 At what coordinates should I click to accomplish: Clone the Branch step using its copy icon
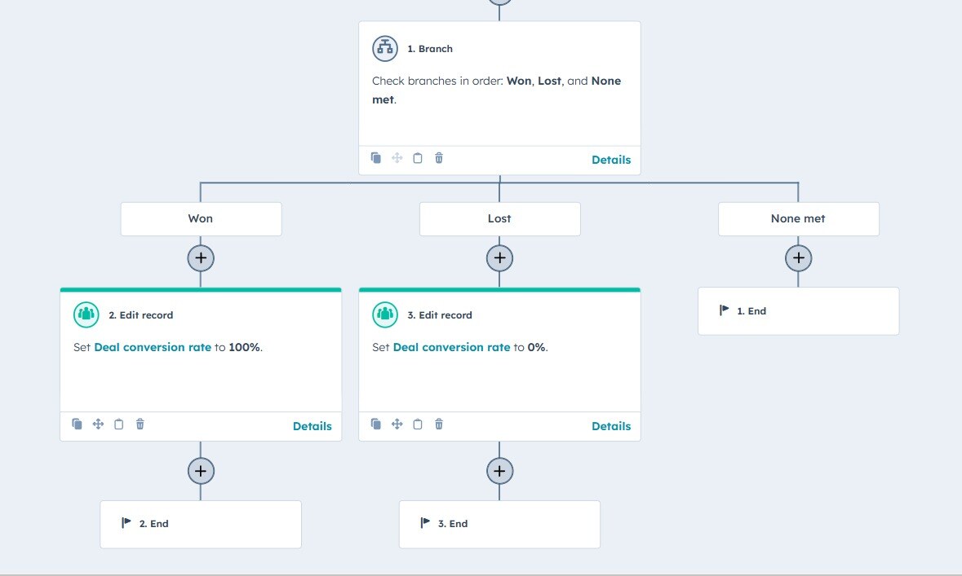tap(376, 158)
